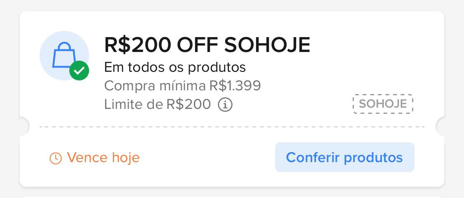464x198 pixels.
Task: Tap the right ticket notch cutout
Action: (441, 127)
